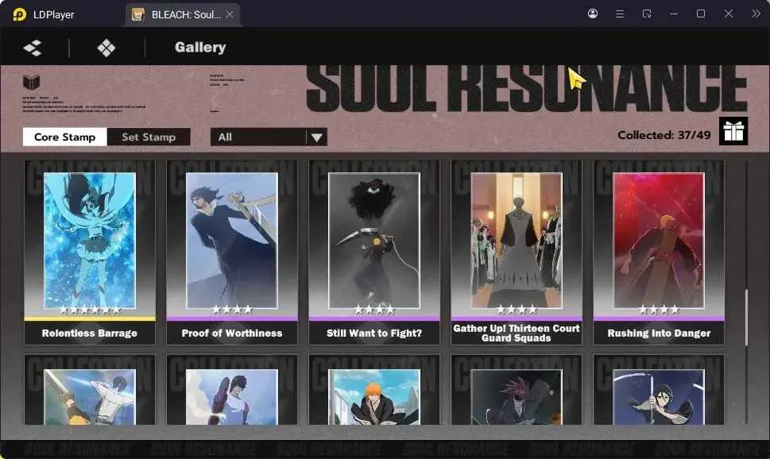Click the LDPlayer logo icon

(x=19, y=14)
